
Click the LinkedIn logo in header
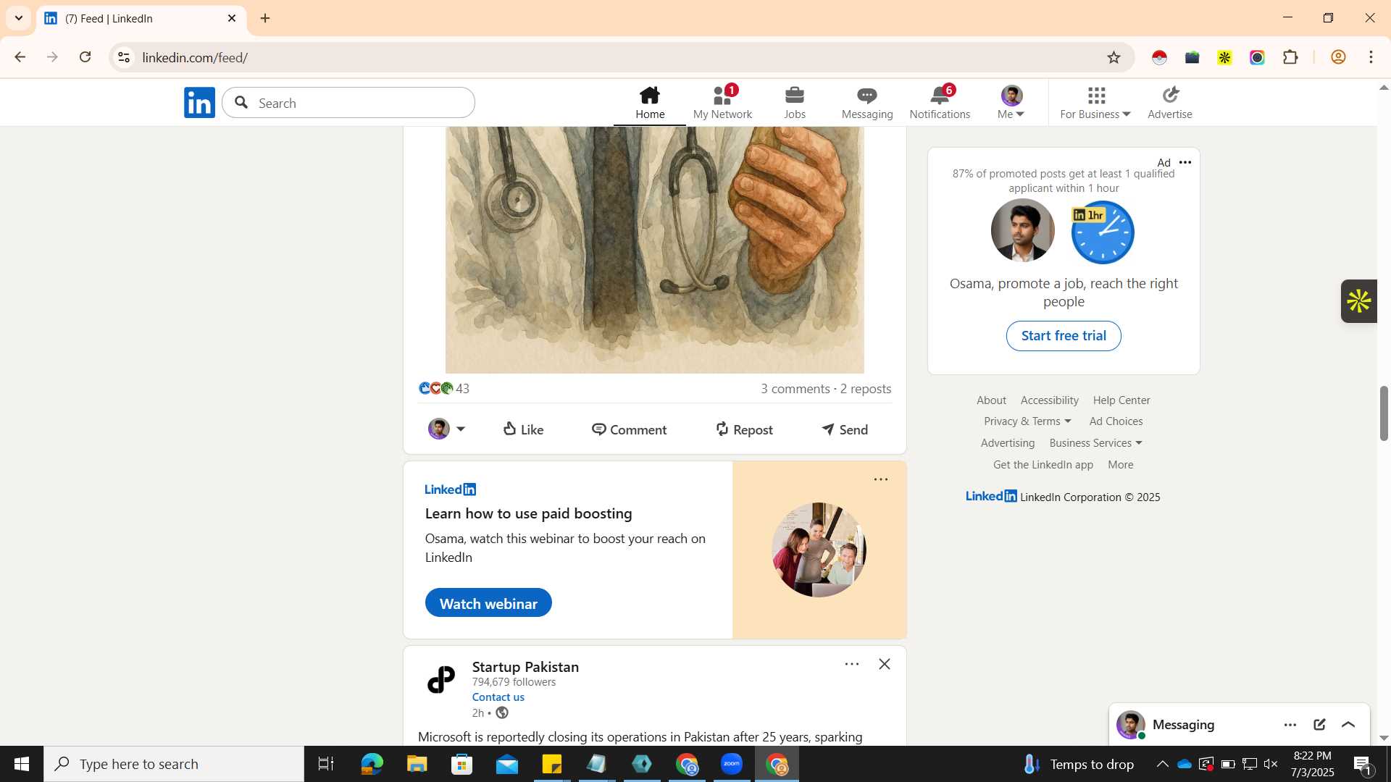point(199,103)
